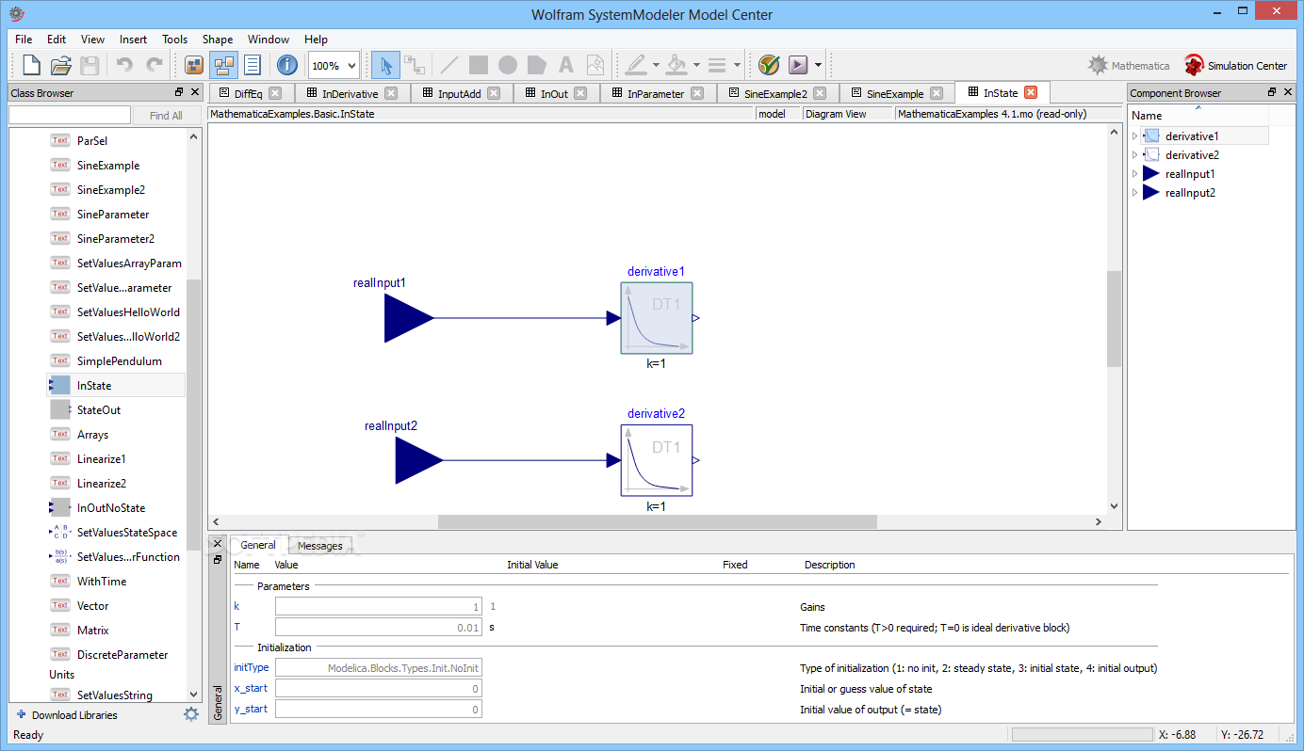This screenshot has height=751, width=1304.
Task: Open line color dropdown arrow
Action: 656,65
